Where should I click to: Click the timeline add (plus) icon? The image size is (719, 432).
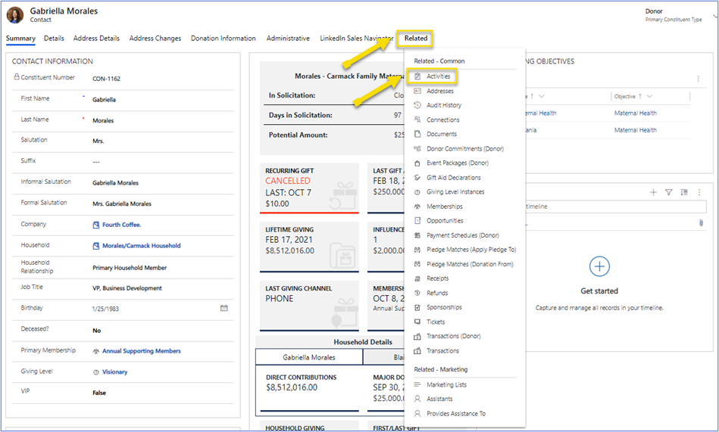[653, 192]
